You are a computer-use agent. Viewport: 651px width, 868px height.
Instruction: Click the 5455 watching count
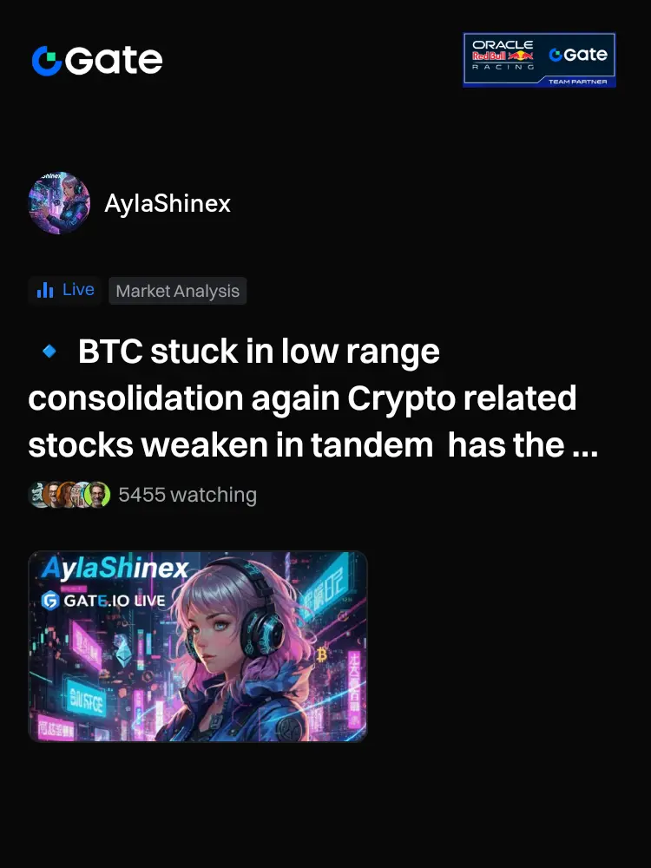(187, 495)
